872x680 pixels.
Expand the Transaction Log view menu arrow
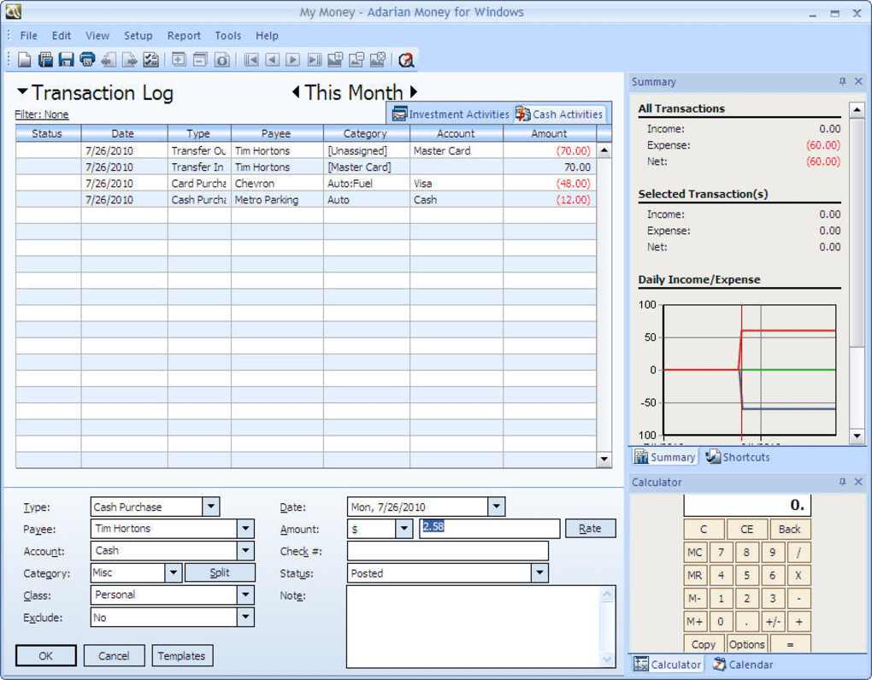(22, 92)
